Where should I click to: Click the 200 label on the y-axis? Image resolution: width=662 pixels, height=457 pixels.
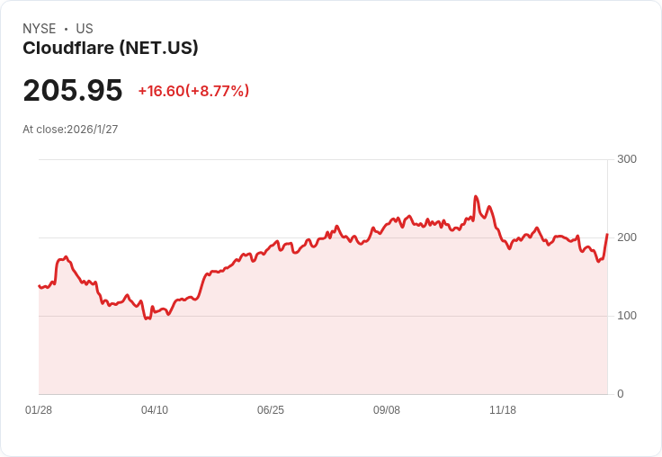[x=627, y=237]
